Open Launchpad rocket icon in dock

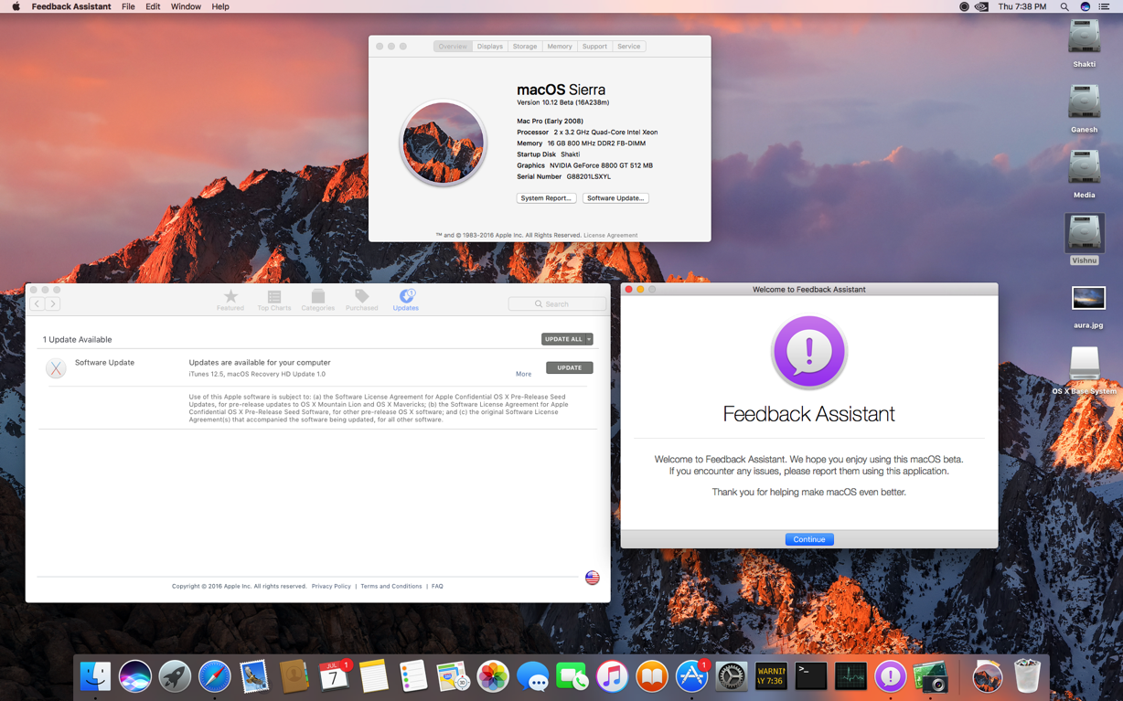[x=175, y=676]
